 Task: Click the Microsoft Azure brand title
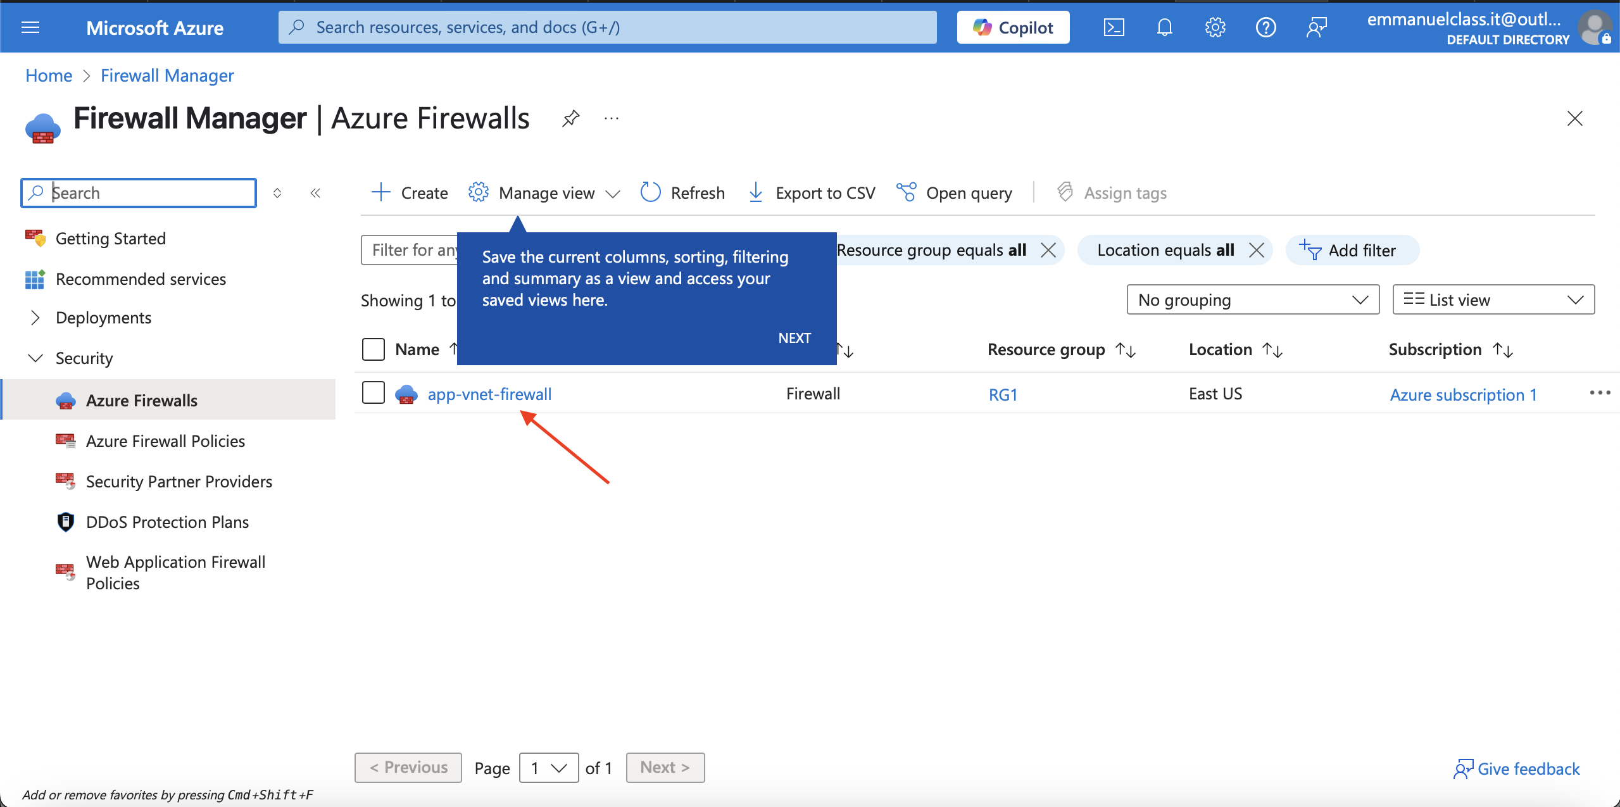[154, 27]
